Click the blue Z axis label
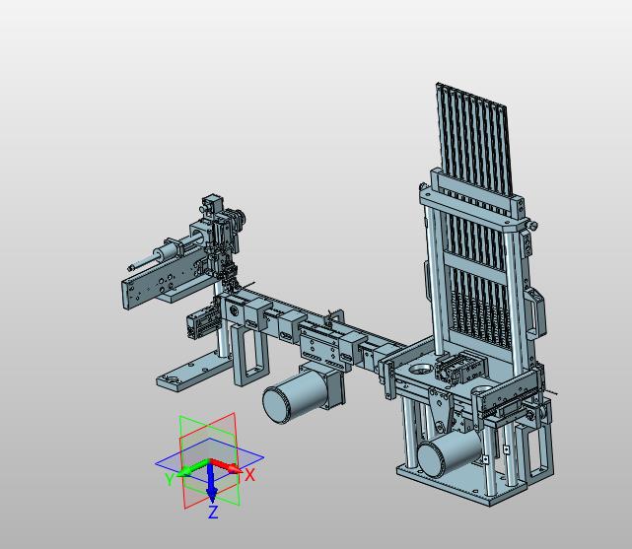The image size is (632, 549). pyautogui.click(x=213, y=512)
